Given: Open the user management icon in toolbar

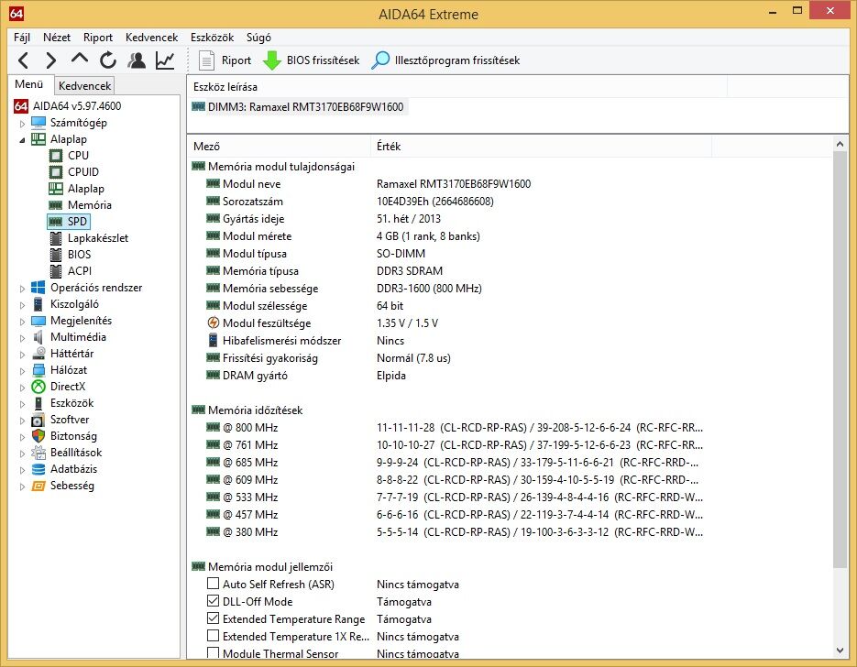Looking at the screenshot, I should click(137, 60).
